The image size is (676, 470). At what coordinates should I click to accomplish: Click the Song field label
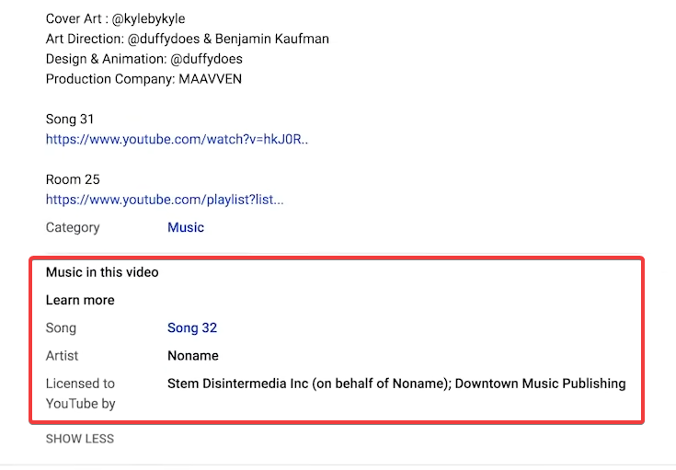point(62,327)
